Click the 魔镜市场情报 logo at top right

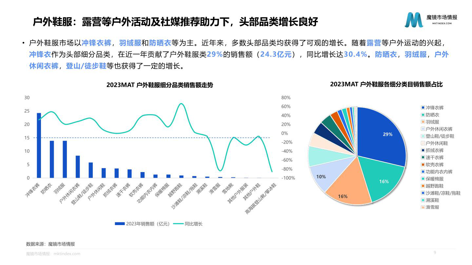click(x=430, y=20)
